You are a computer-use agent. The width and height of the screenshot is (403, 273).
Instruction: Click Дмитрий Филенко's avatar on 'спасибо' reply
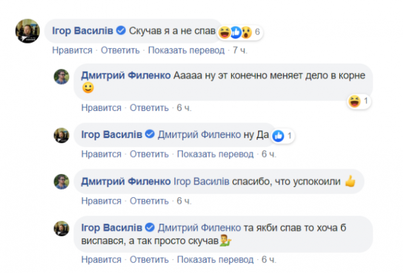pyautogui.click(x=63, y=181)
